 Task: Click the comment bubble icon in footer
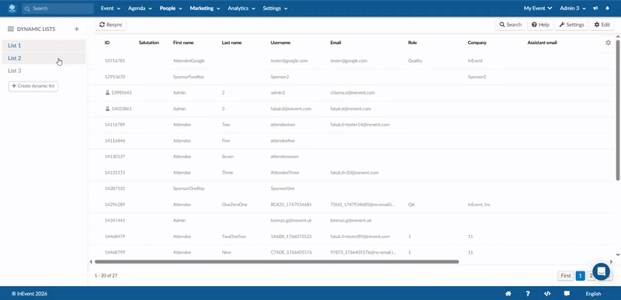[x=567, y=294]
